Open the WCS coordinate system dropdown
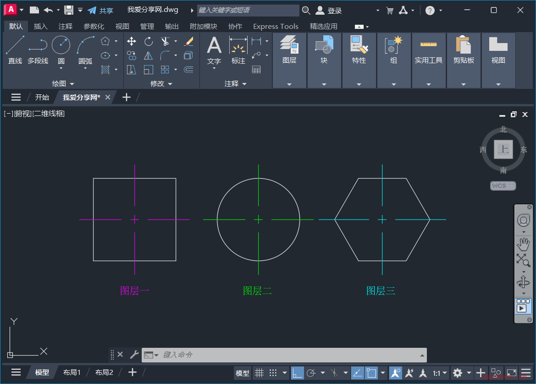 [x=503, y=186]
